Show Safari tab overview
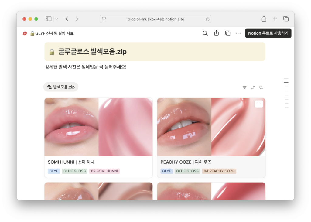The width and height of the screenshot is (311, 222). point(286,19)
